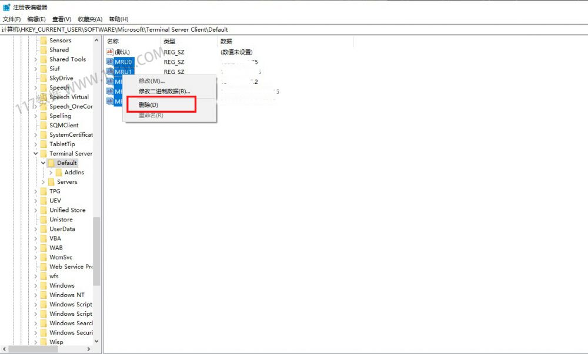Choose 删除(D) from the context menu
The width and height of the screenshot is (588, 354).
[x=148, y=105]
